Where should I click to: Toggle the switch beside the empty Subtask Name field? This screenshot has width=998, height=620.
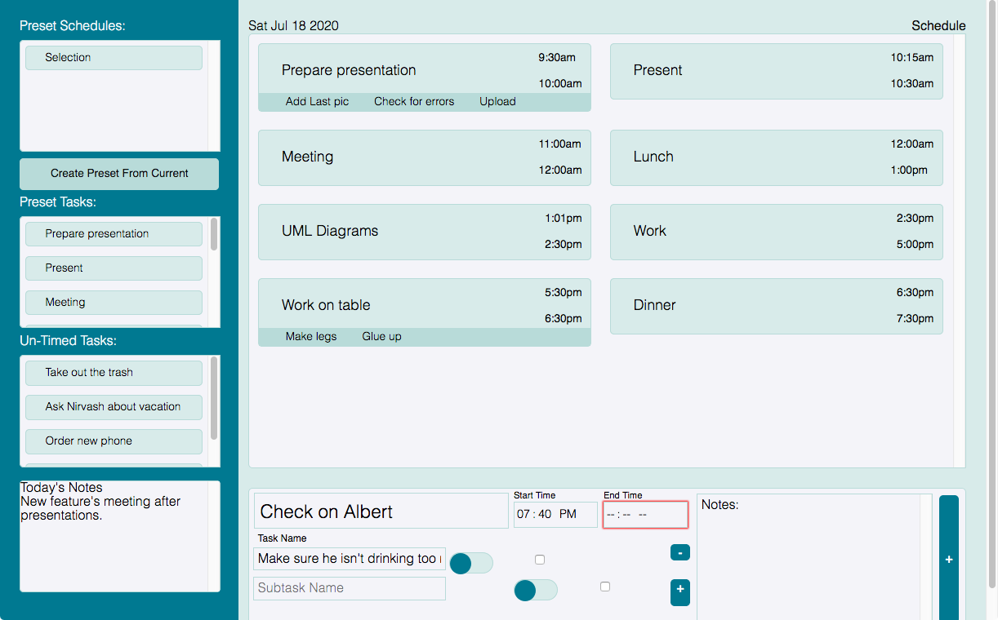pyautogui.click(x=536, y=590)
